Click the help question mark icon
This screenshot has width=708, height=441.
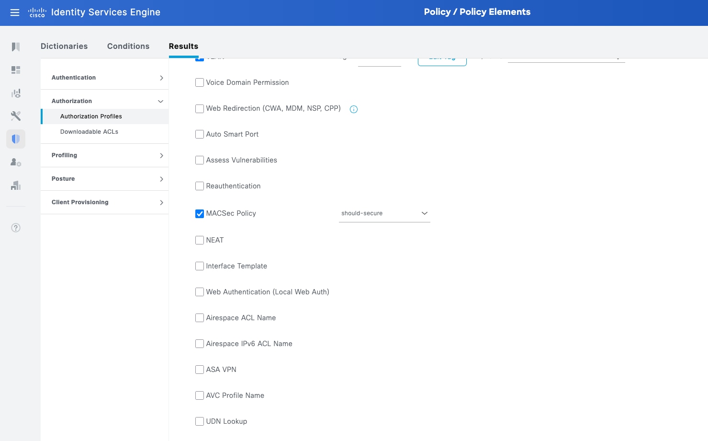click(x=16, y=228)
